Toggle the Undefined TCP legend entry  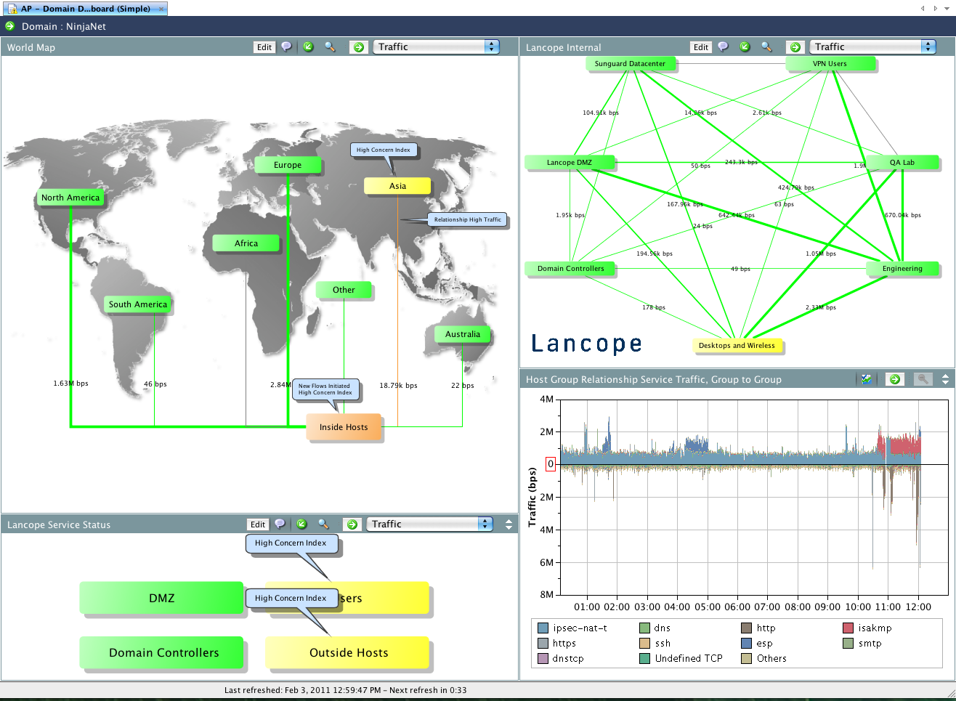pyautogui.click(x=683, y=658)
